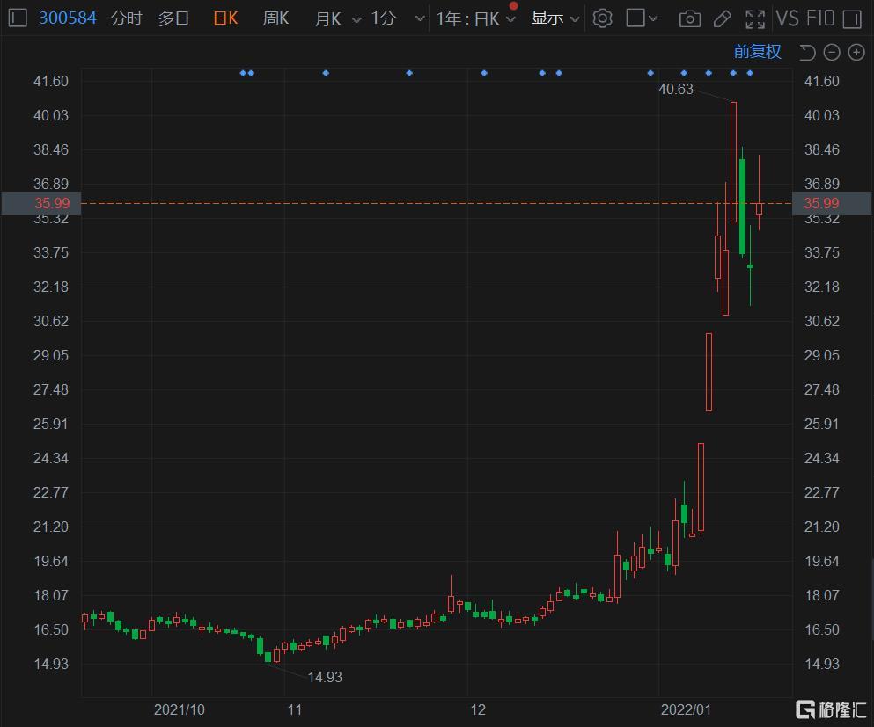874x727 pixels.
Task: Click the second blue diamond event marker
Action: (x=251, y=73)
